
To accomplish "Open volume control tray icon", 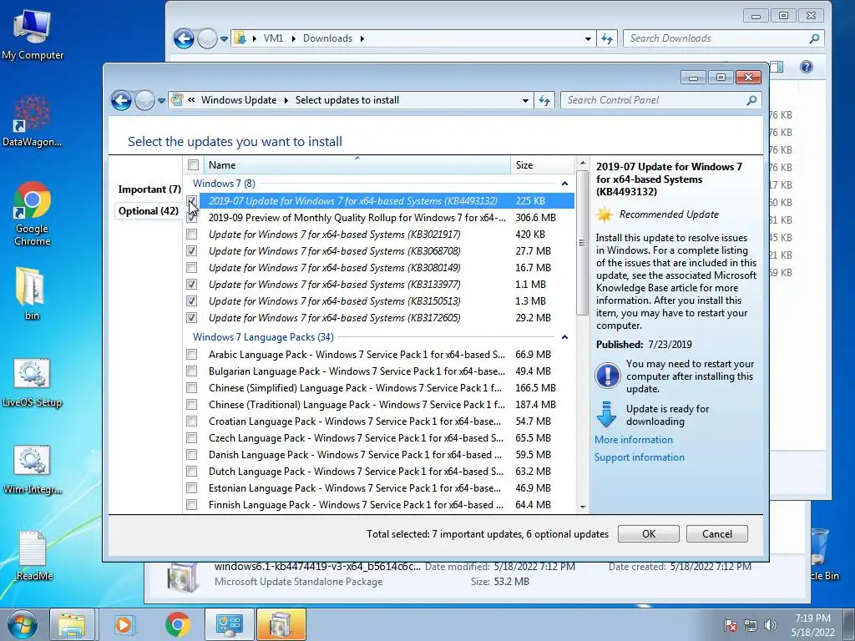I will (x=771, y=625).
